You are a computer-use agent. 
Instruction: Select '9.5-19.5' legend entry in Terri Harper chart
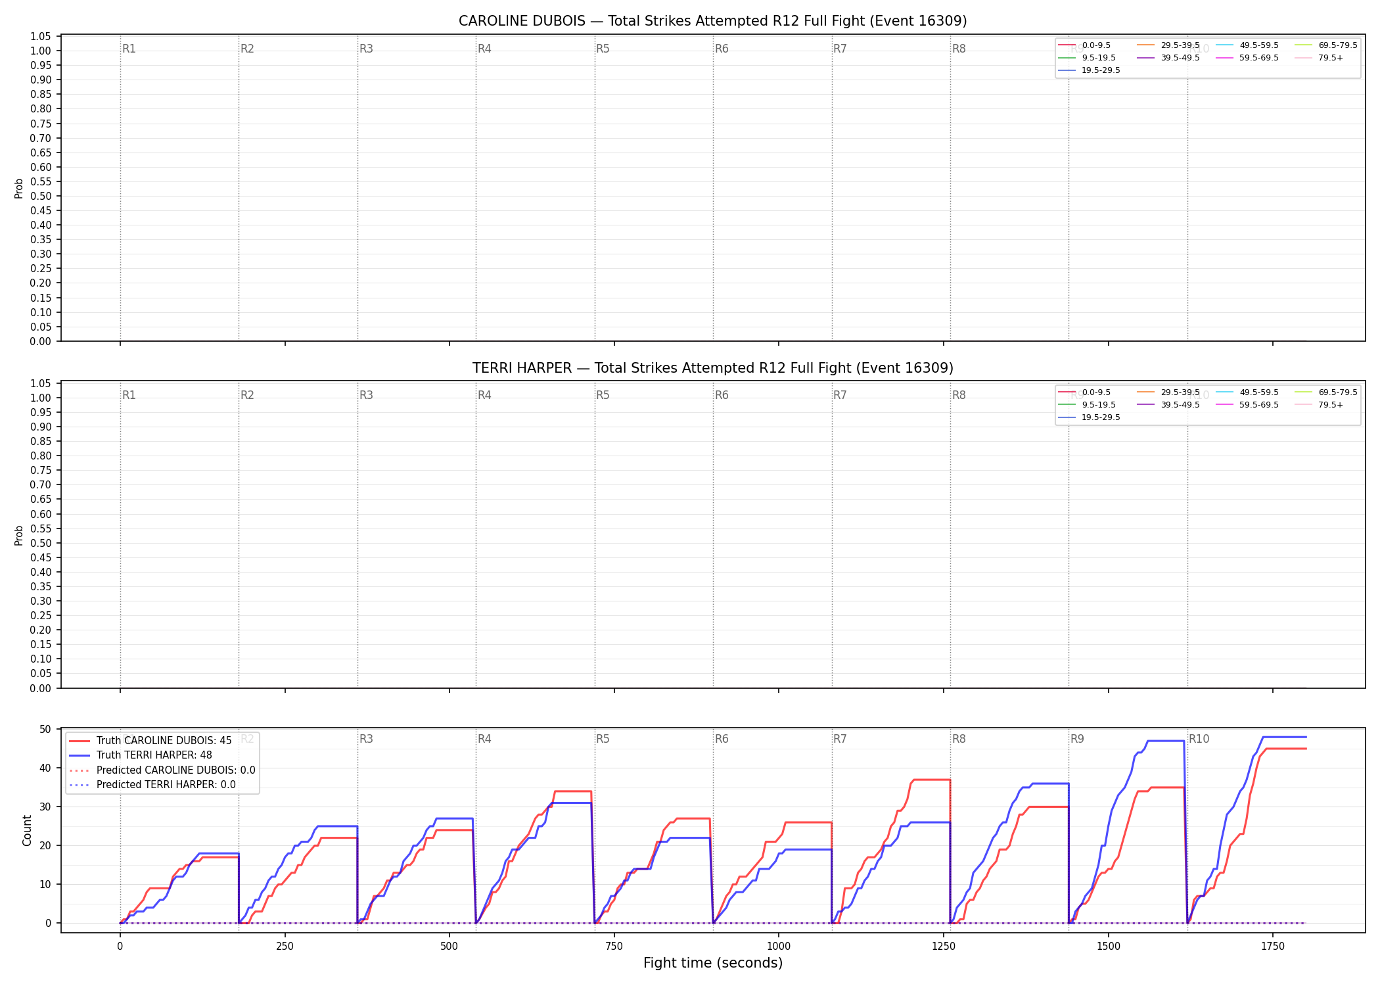1087,405
